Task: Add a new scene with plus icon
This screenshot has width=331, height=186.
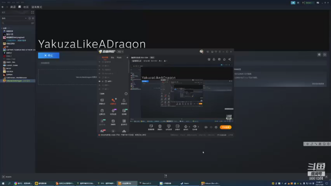Action: [x=127, y=57]
